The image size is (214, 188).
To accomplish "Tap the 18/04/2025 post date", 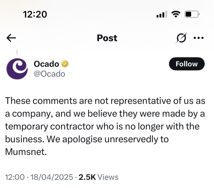I will coord(51,177).
